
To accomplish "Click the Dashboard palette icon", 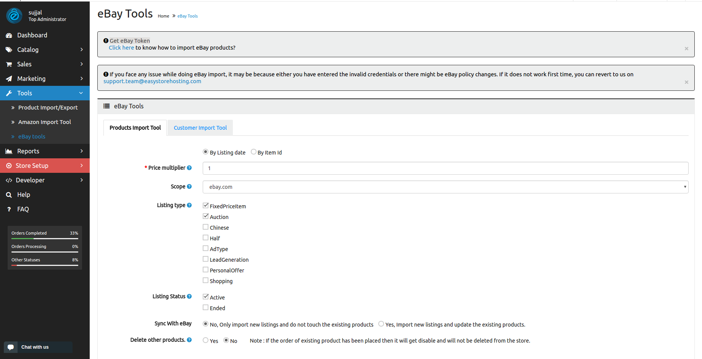I will (9, 35).
